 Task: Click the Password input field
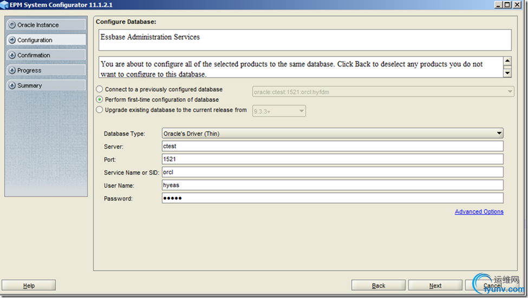point(333,198)
